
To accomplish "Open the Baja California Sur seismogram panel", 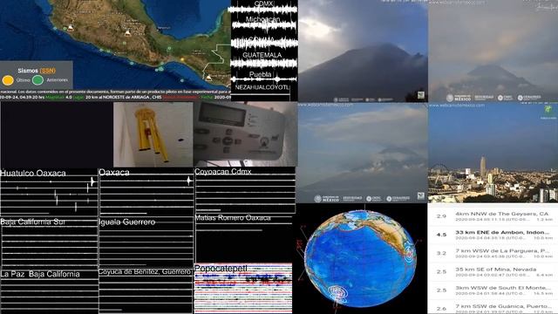I will (x=49, y=242).
